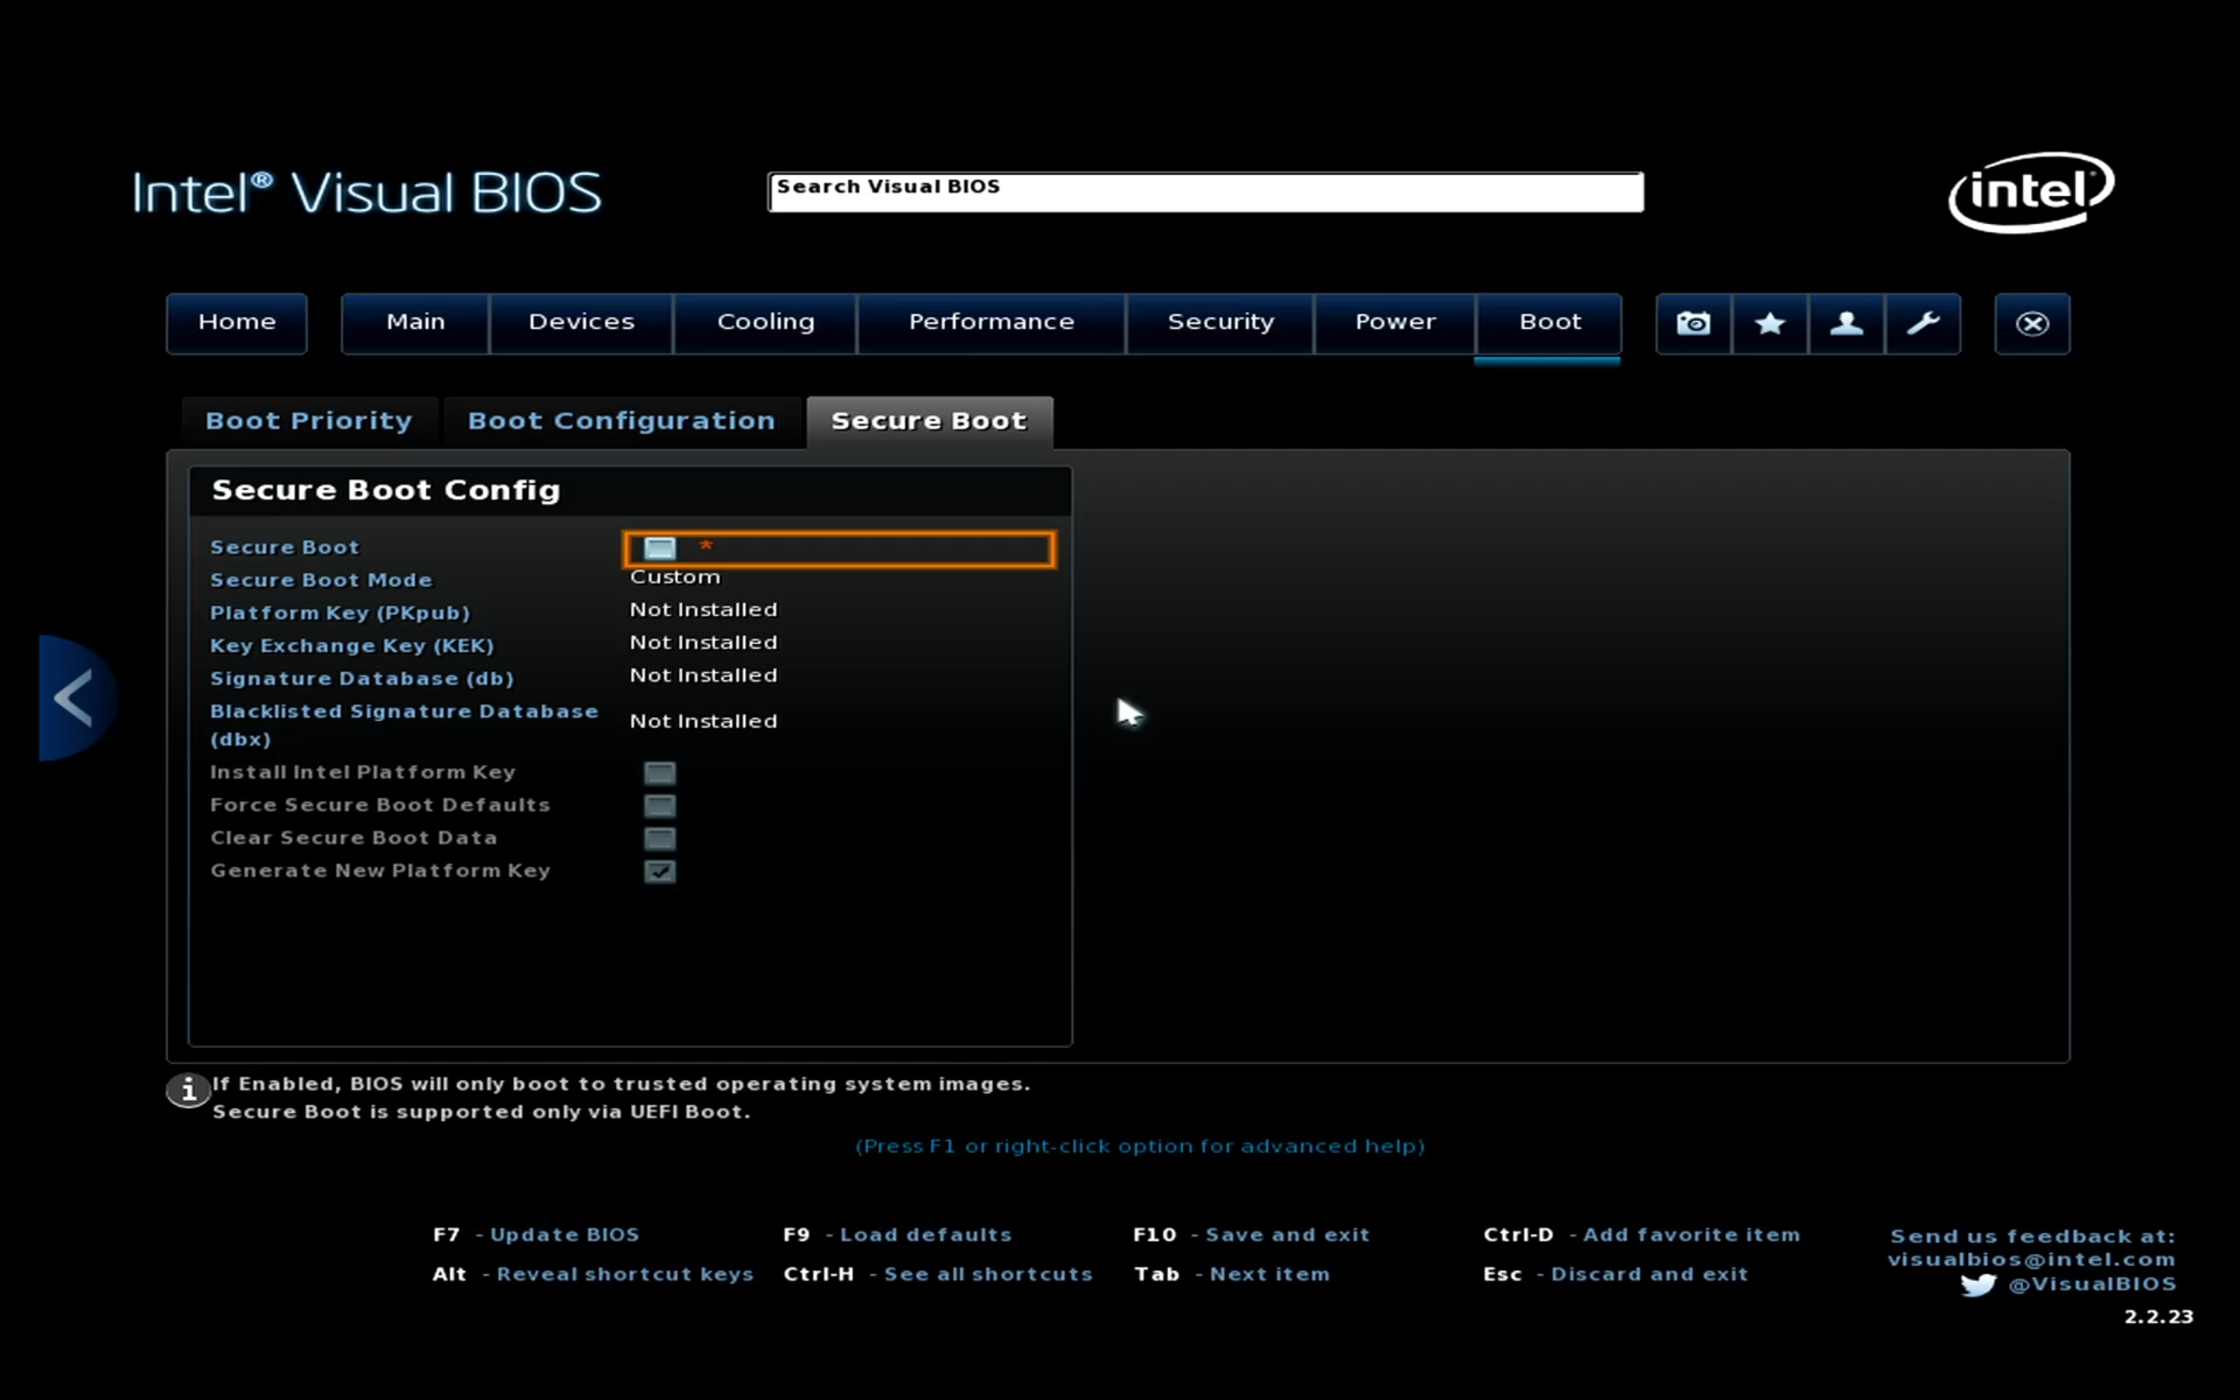Screen dimensions: 2240x1400
Task: Enable the Secure Boot checkbox
Action: [660, 548]
